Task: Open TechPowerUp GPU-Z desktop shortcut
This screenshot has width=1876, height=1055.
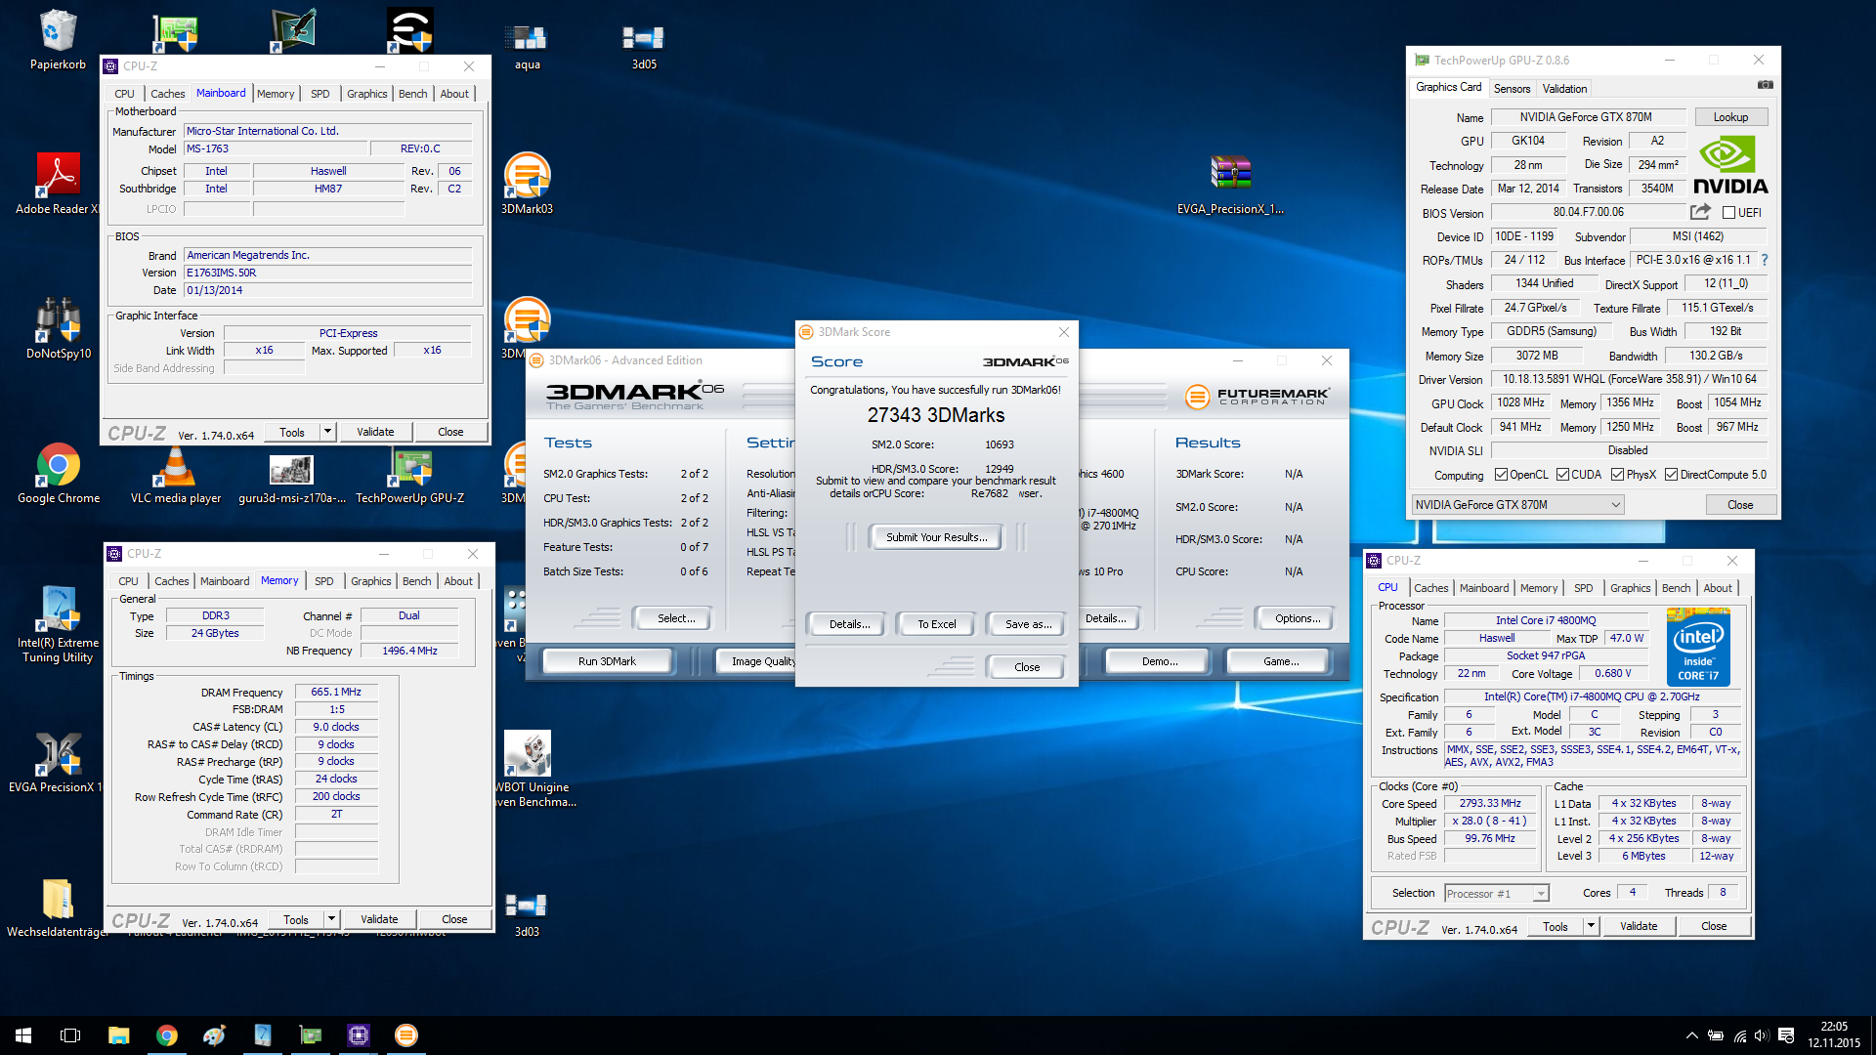Action: (409, 473)
